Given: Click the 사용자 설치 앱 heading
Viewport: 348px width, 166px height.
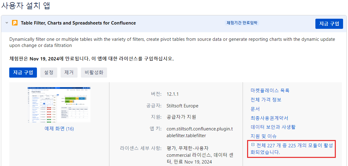Looking at the screenshot, I should pos(25,6).
